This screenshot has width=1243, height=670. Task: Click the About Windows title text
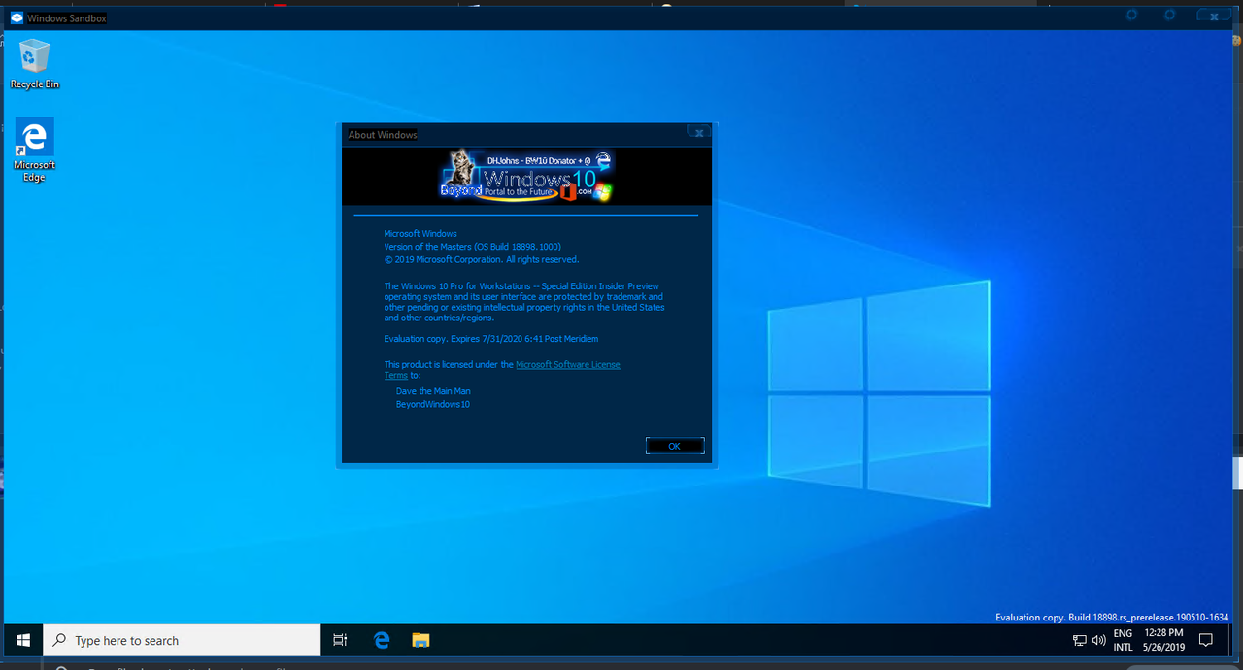pyautogui.click(x=383, y=135)
